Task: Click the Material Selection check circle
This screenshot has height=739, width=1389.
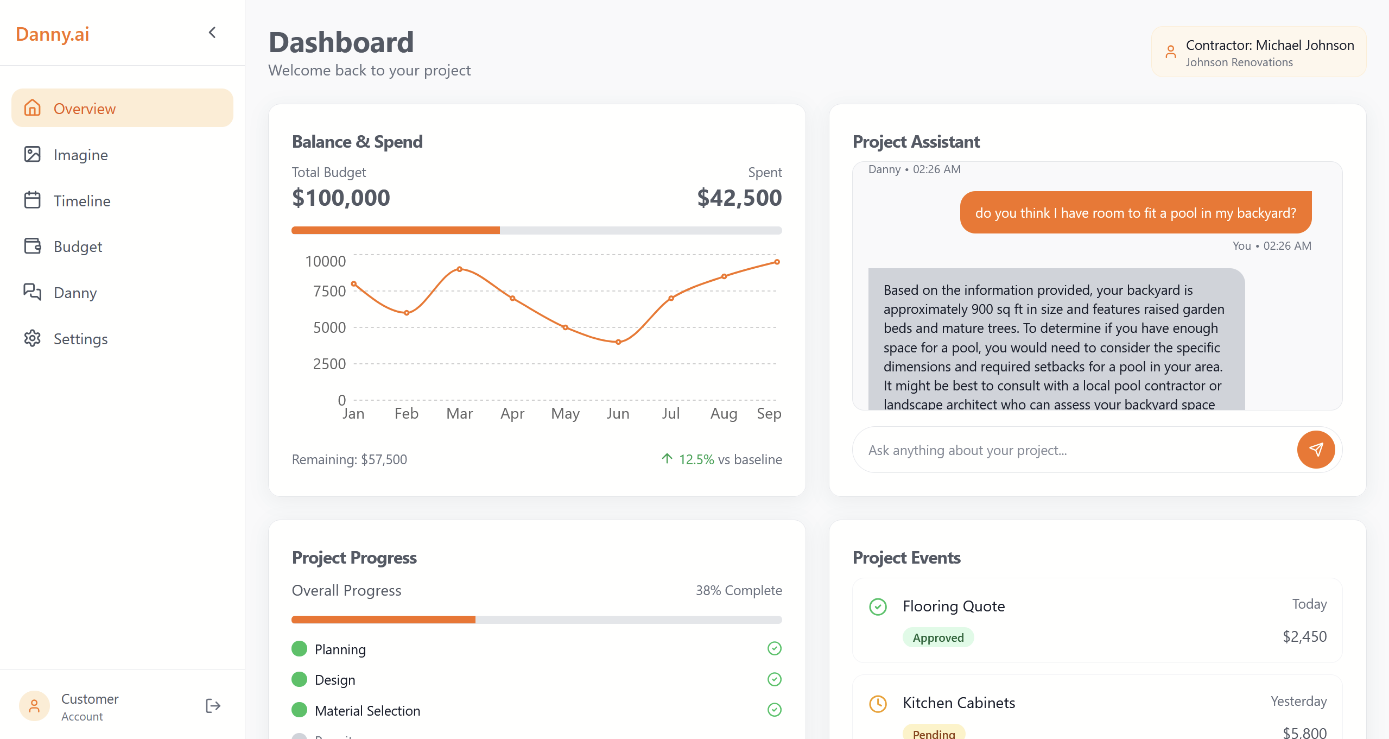Action: click(774, 710)
